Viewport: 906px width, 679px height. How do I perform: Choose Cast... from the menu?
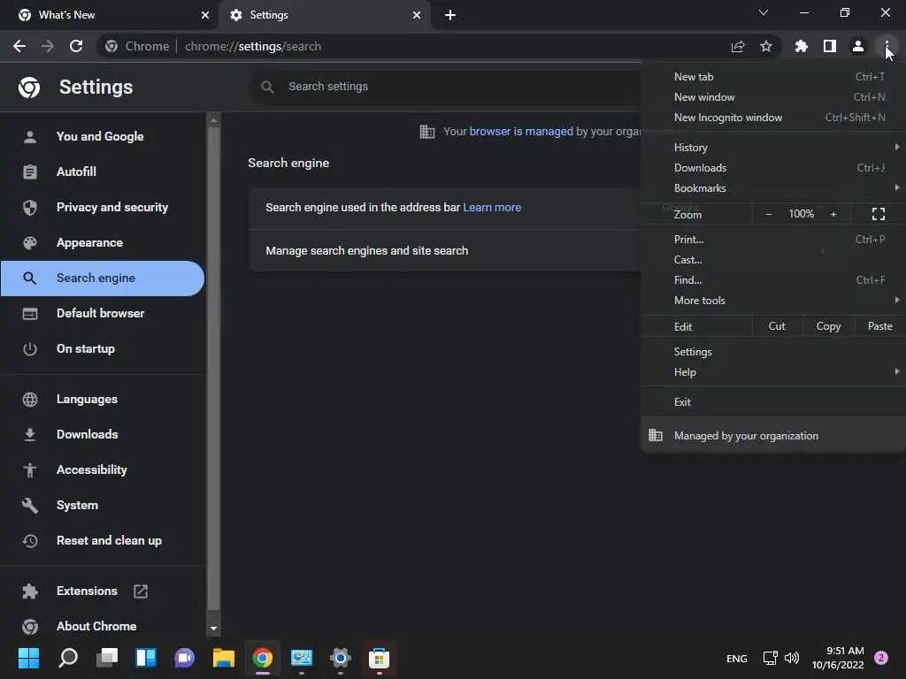(773, 260)
